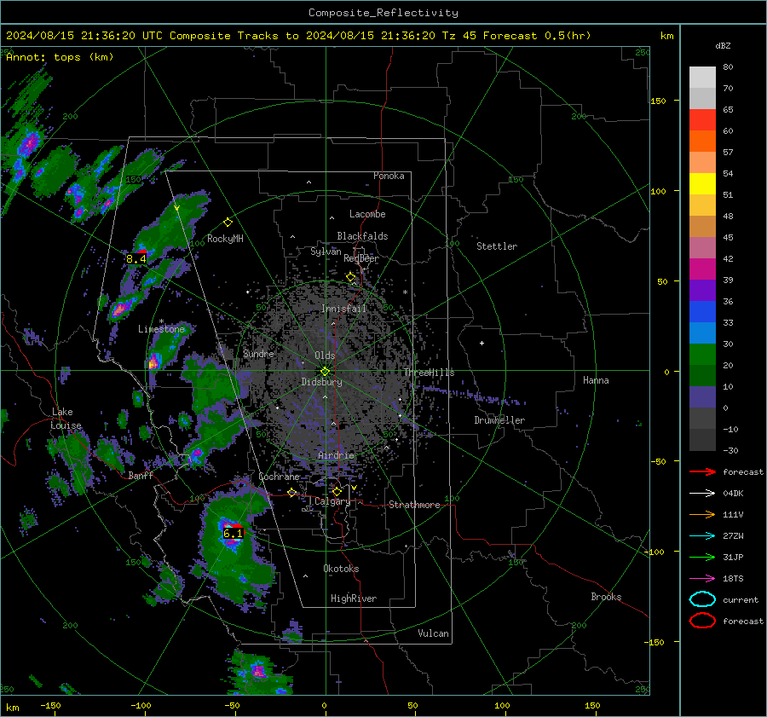Click the radar site diamond above Didsbury
The width and height of the screenshot is (767, 717).
[326, 372]
